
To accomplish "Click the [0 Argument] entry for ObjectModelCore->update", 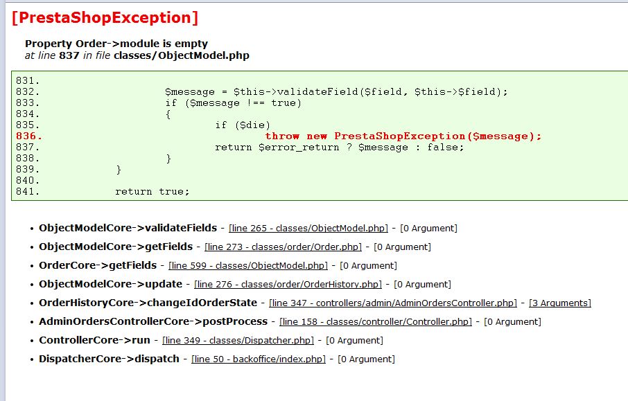I will (x=423, y=284).
